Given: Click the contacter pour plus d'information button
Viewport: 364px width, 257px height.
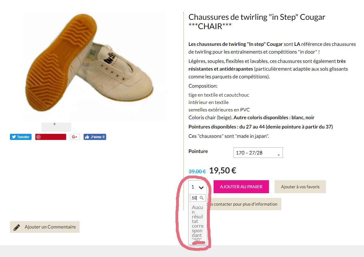Looking at the screenshot, I should 245,204.
